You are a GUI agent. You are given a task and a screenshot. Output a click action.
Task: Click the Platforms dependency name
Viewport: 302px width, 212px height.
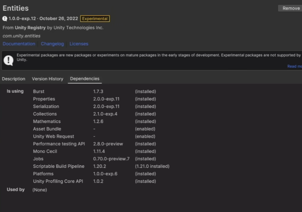(x=43, y=174)
